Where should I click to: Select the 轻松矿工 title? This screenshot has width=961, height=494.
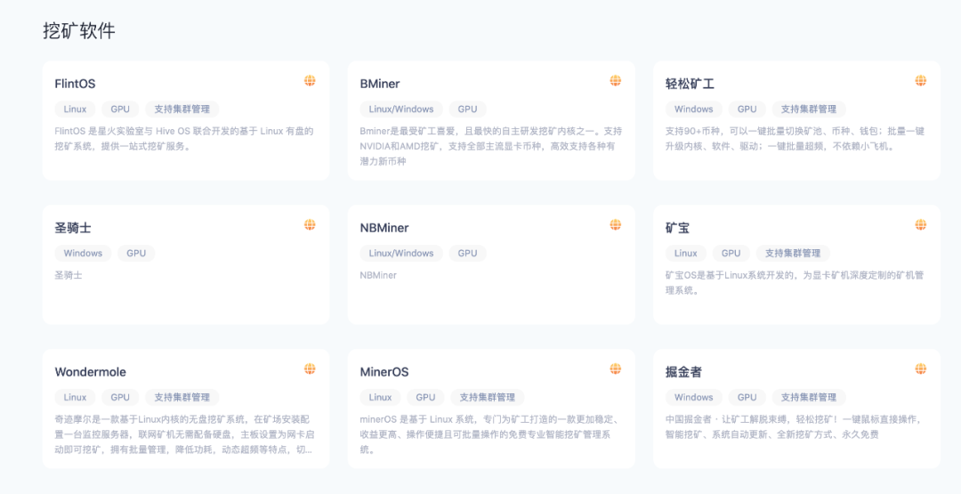[690, 84]
